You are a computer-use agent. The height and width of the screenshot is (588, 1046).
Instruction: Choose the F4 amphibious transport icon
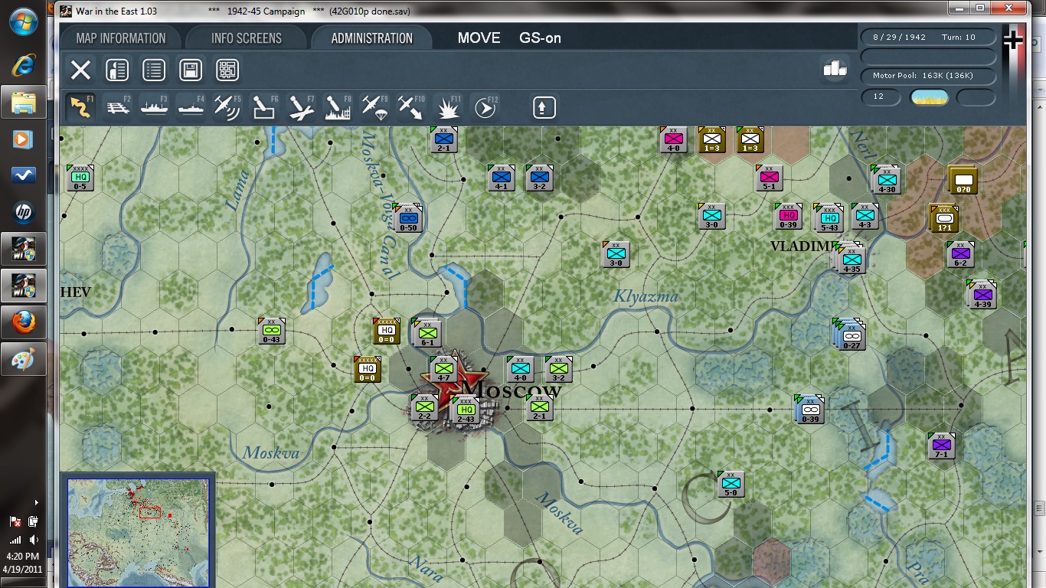(191, 107)
